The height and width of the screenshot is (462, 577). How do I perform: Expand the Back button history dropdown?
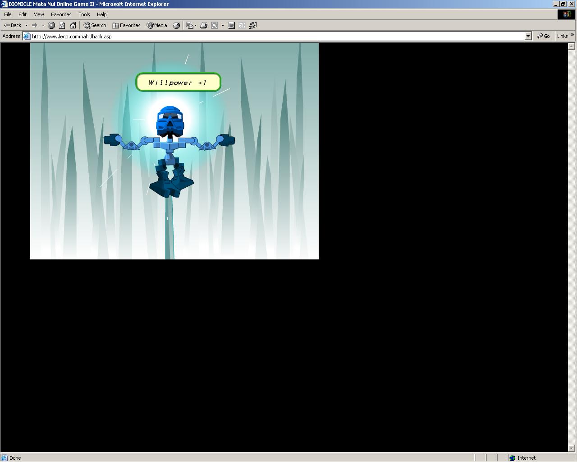[x=26, y=25]
